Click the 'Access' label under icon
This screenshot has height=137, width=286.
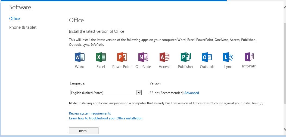tap(164, 67)
